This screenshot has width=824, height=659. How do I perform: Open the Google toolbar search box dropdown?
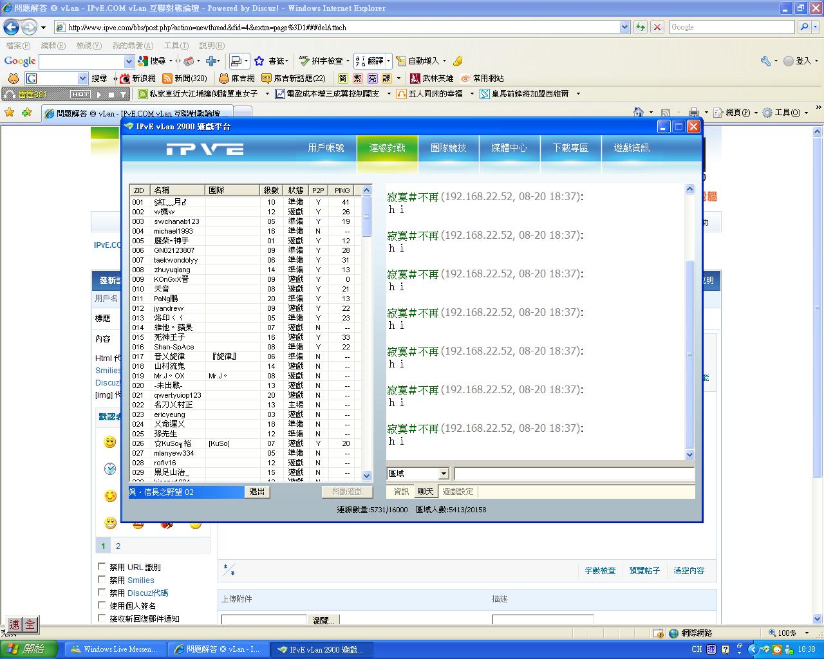129,61
